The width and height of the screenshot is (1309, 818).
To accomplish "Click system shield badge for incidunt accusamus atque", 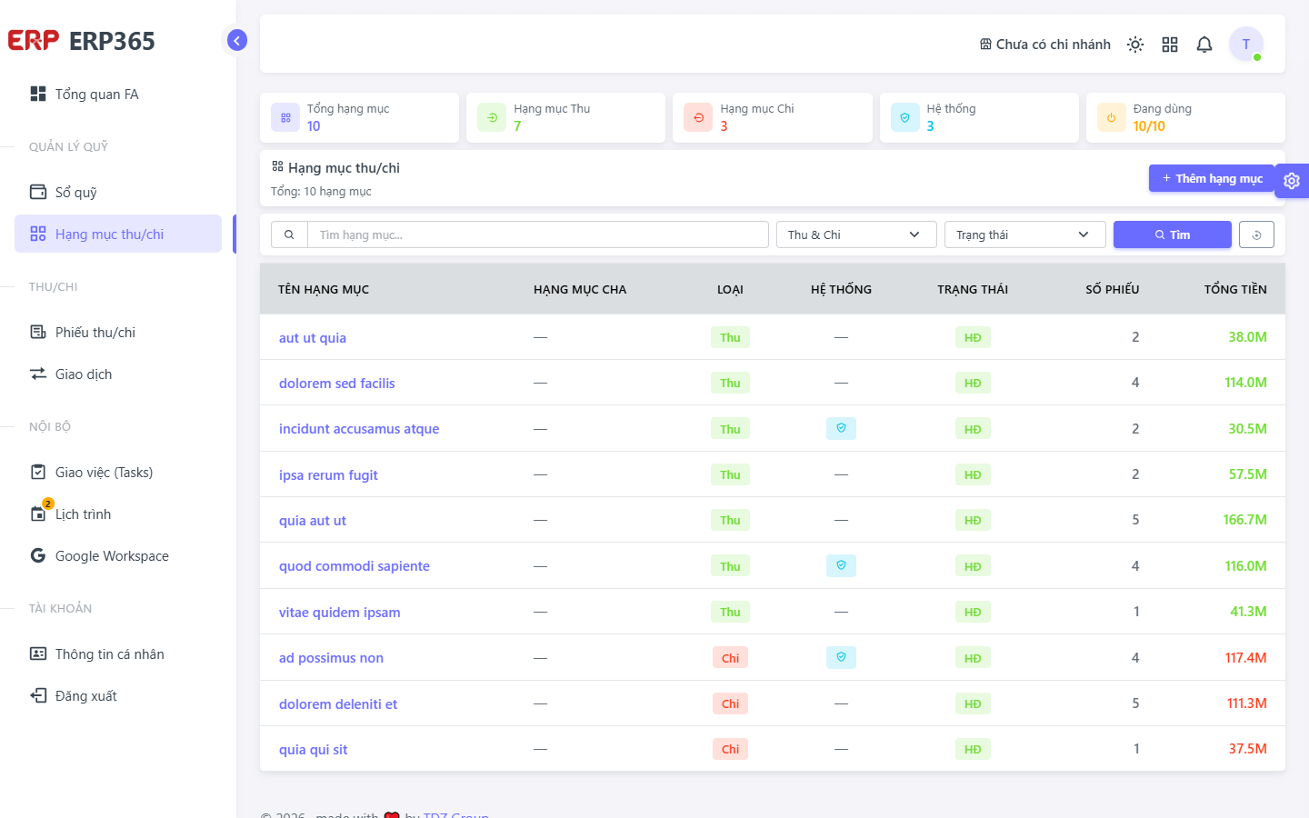I will [841, 428].
